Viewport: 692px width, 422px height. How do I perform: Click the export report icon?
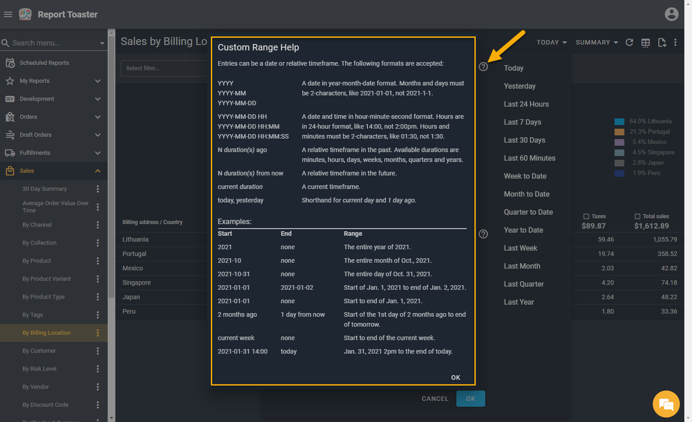(x=661, y=42)
